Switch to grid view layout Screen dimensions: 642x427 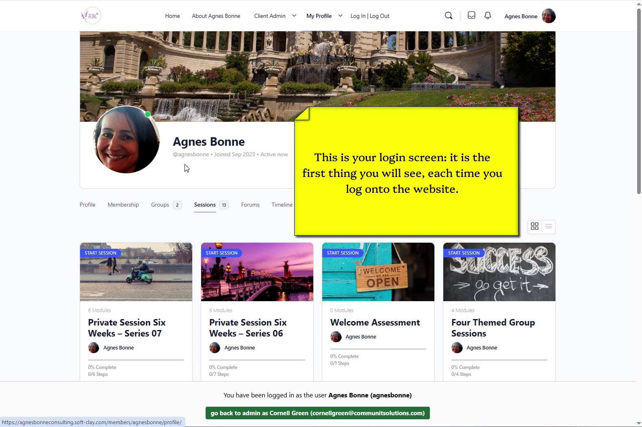tap(535, 226)
